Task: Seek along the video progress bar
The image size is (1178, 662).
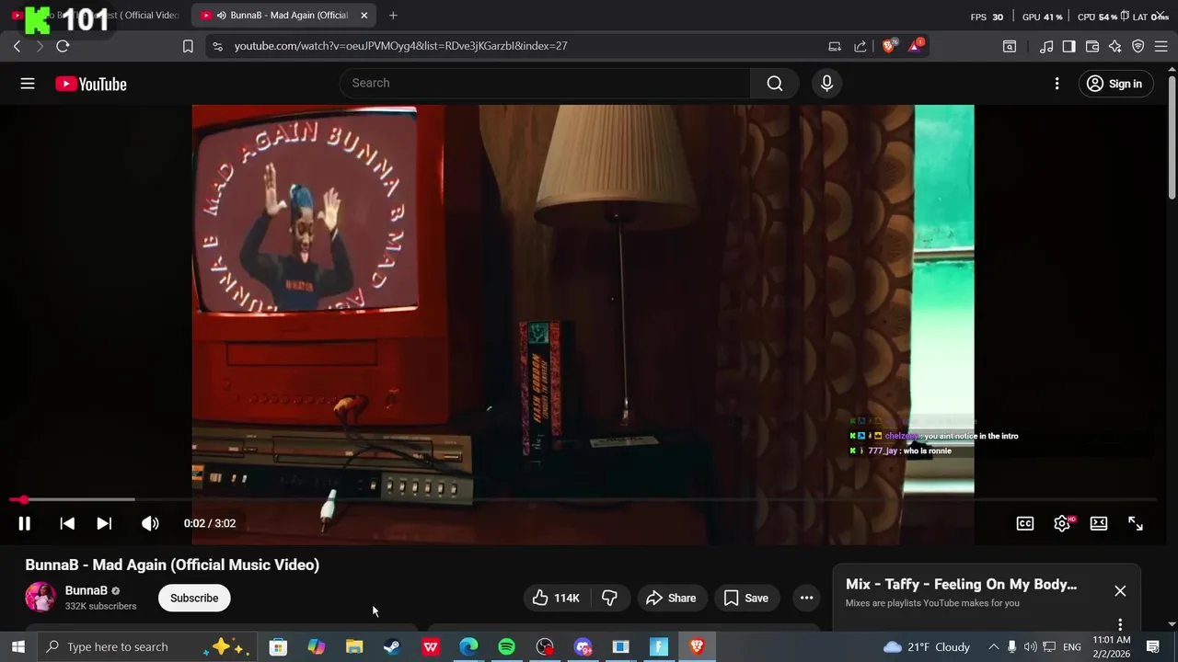Action: click(x=583, y=500)
